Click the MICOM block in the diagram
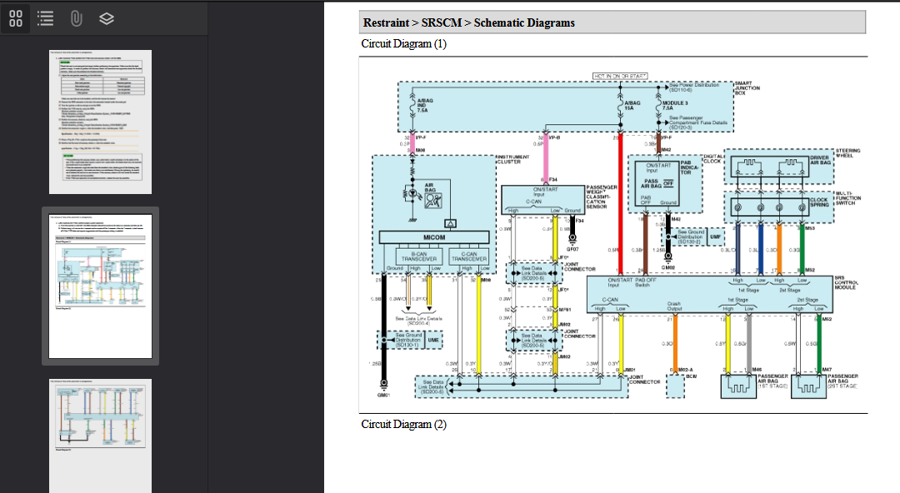The image size is (900, 493). pos(434,237)
